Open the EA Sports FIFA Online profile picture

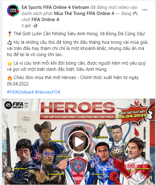click(x=13, y=10)
